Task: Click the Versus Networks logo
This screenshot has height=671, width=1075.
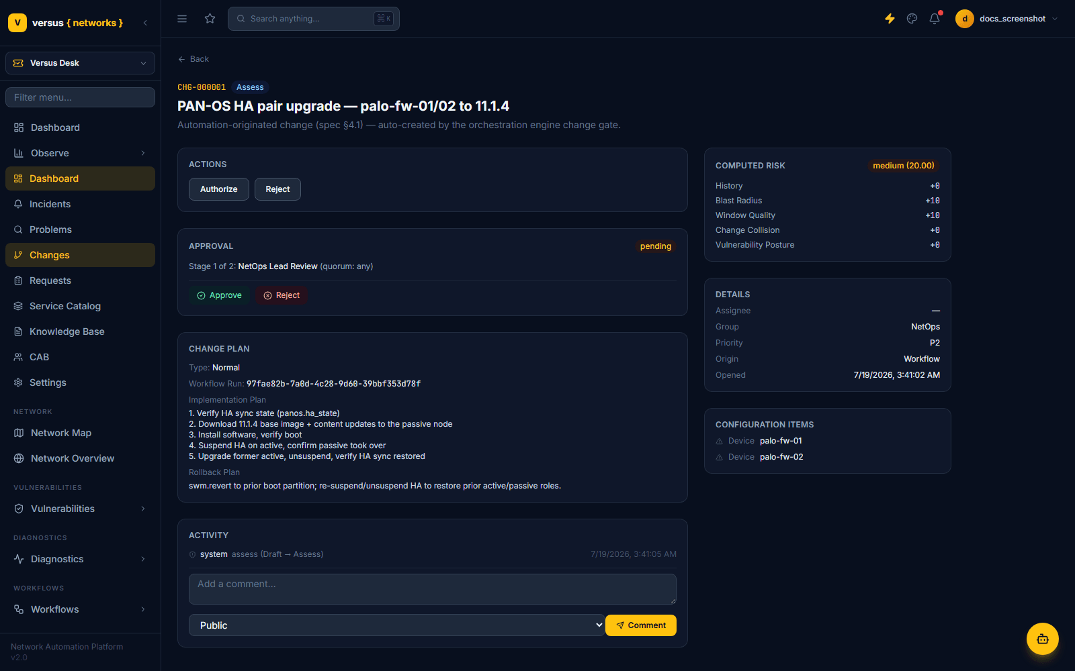Action: pyautogui.click(x=66, y=23)
